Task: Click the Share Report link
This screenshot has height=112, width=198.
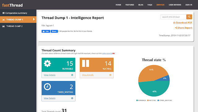Action: [x=185, y=28]
